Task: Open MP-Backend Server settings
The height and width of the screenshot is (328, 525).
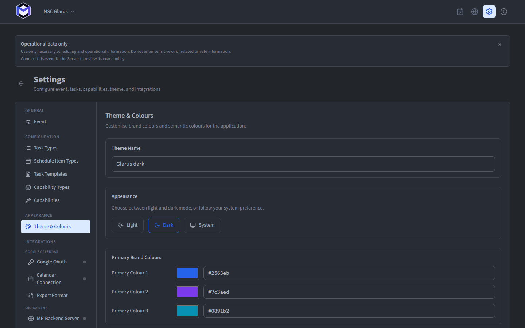Action: [57, 319]
